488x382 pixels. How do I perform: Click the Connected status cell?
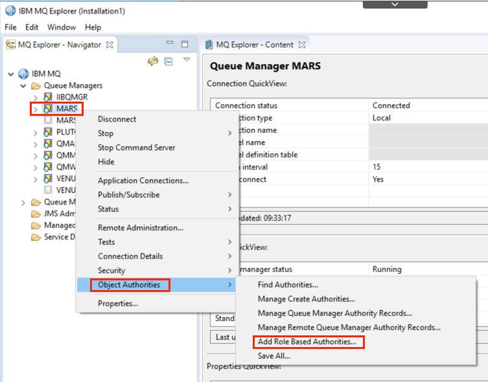pyautogui.click(x=428, y=106)
